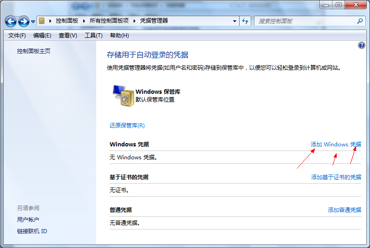Open the 文件(F) menu
Screen dimensions: 370x248
[x=17, y=36]
